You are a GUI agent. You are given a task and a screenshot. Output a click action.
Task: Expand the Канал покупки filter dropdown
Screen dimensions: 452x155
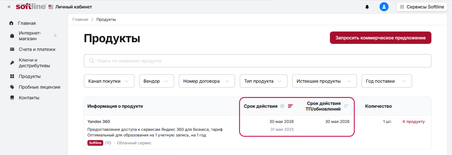(109, 81)
